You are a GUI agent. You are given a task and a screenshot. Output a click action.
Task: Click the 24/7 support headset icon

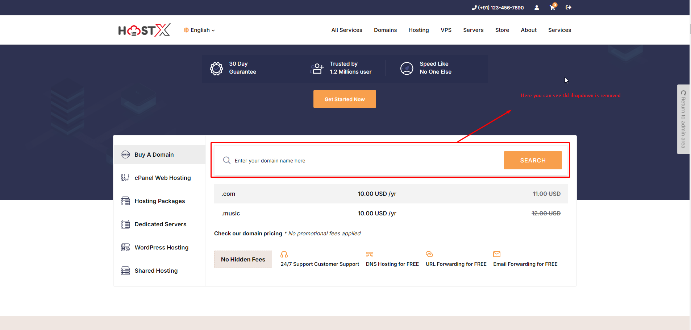tap(284, 254)
